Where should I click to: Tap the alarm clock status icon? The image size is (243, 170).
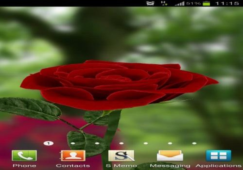tap(150, 3)
